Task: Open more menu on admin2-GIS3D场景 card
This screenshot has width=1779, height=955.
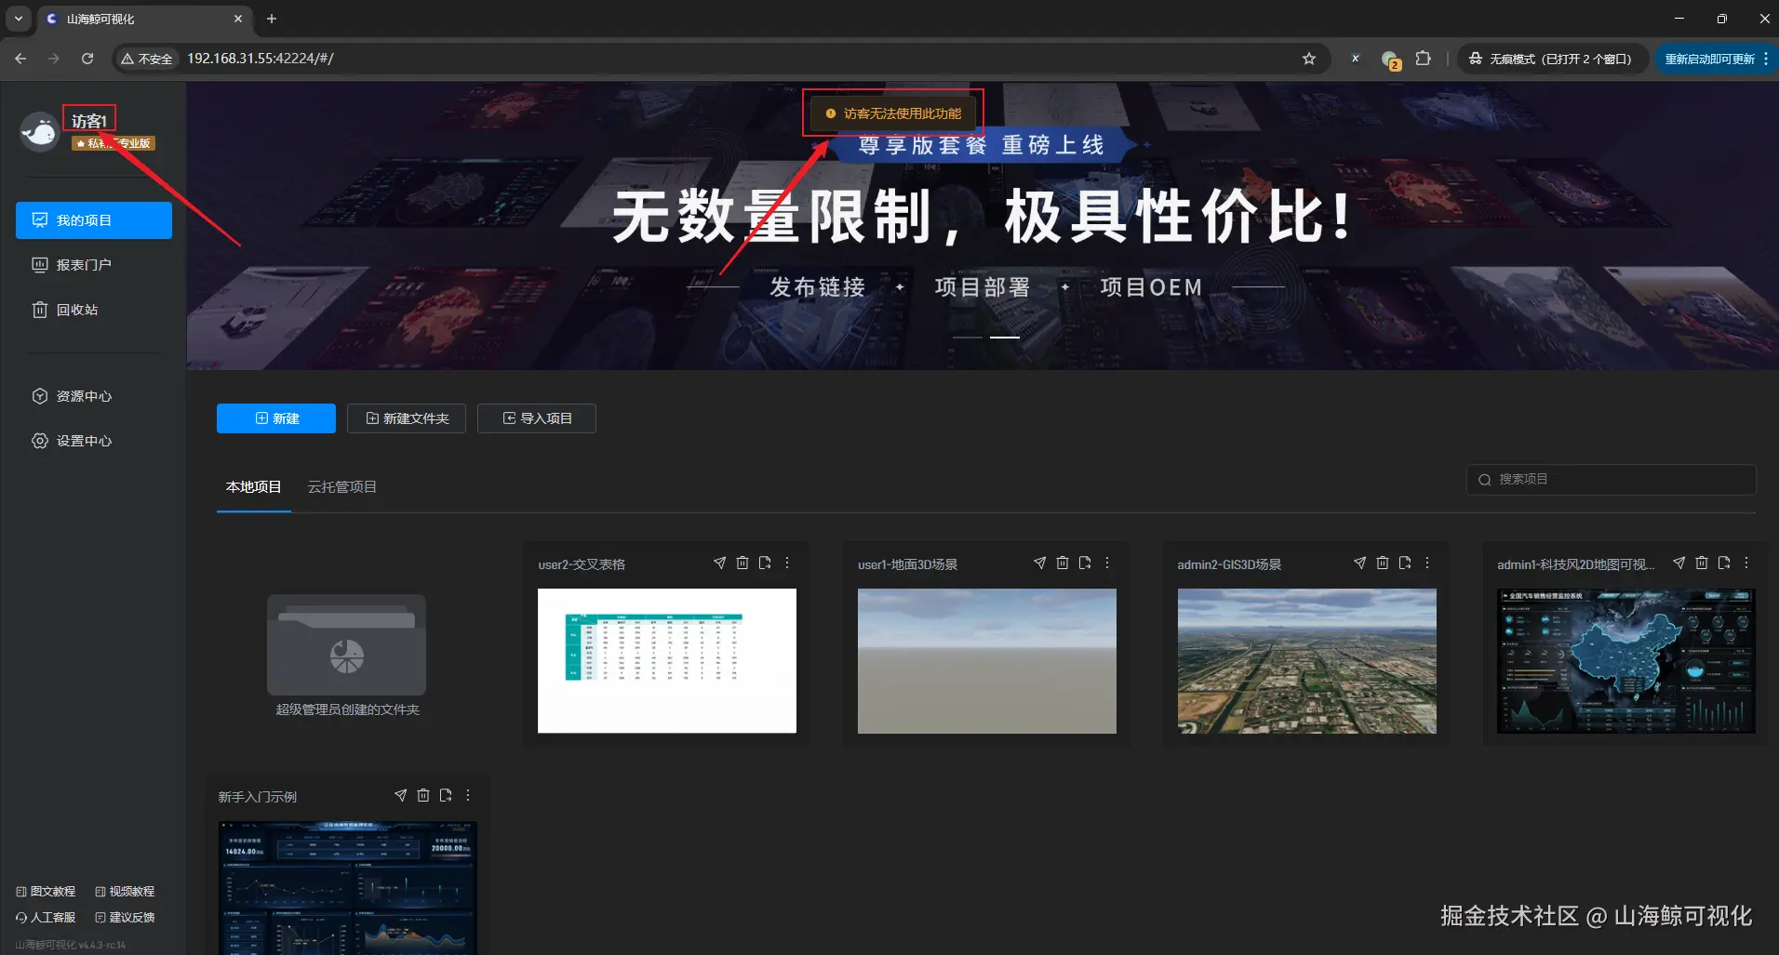Action: (x=1427, y=563)
